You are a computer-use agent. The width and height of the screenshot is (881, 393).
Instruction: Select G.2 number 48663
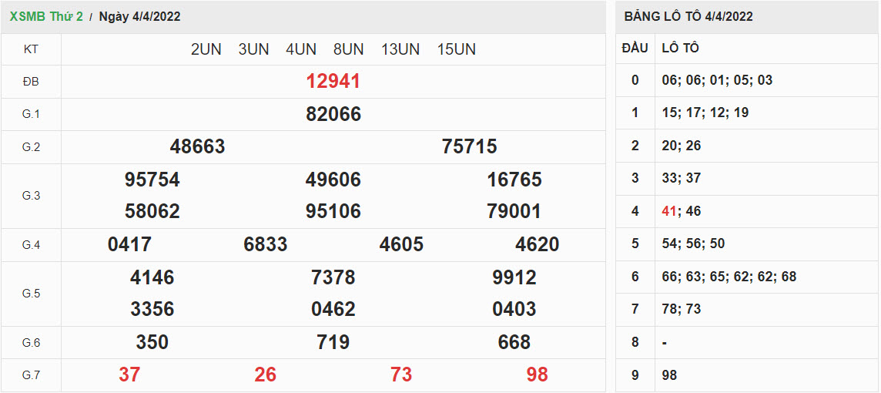(197, 147)
